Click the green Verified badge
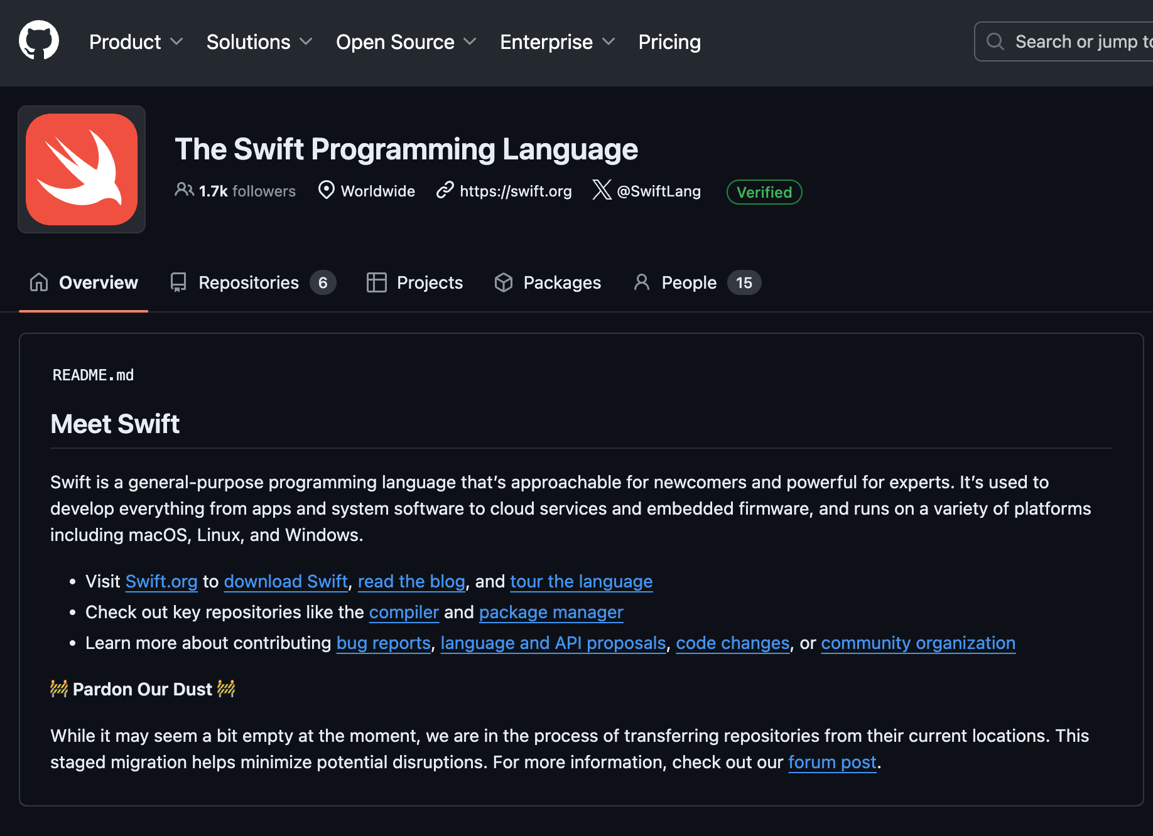 [764, 192]
